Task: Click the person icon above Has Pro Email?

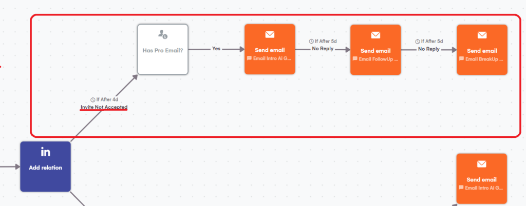Action: tap(163, 34)
